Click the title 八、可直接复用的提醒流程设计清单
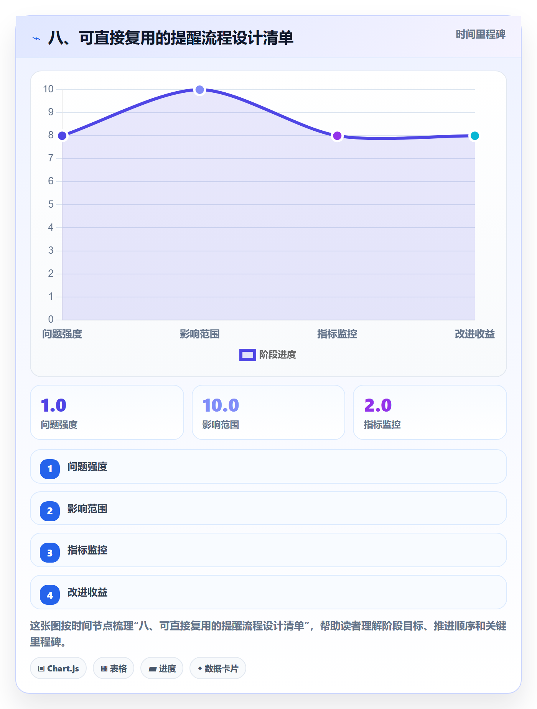The image size is (537, 709). [171, 38]
